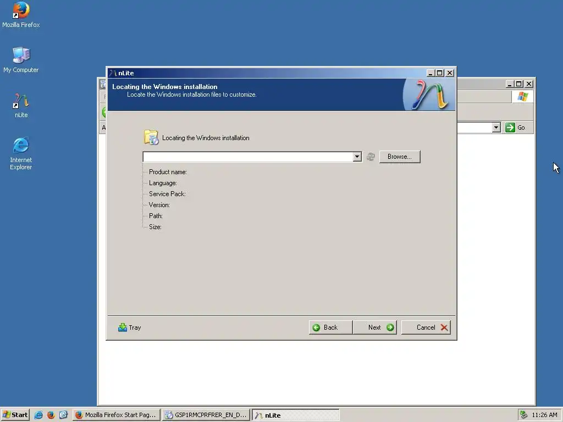The width and height of the screenshot is (563, 422).
Task: Expand the installation path dropdown arrow
Action: pos(357,157)
